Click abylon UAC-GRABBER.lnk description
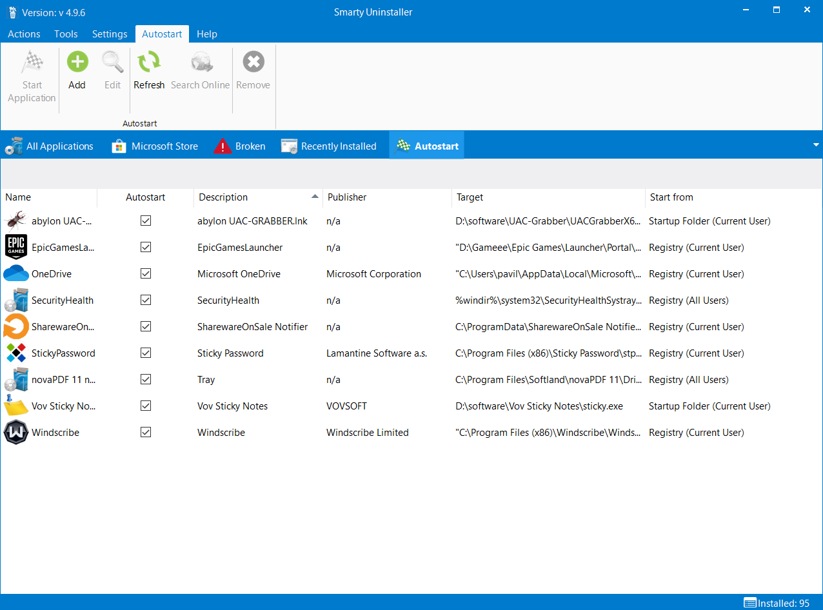The height and width of the screenshot is (610, 823). coord(252,221)
